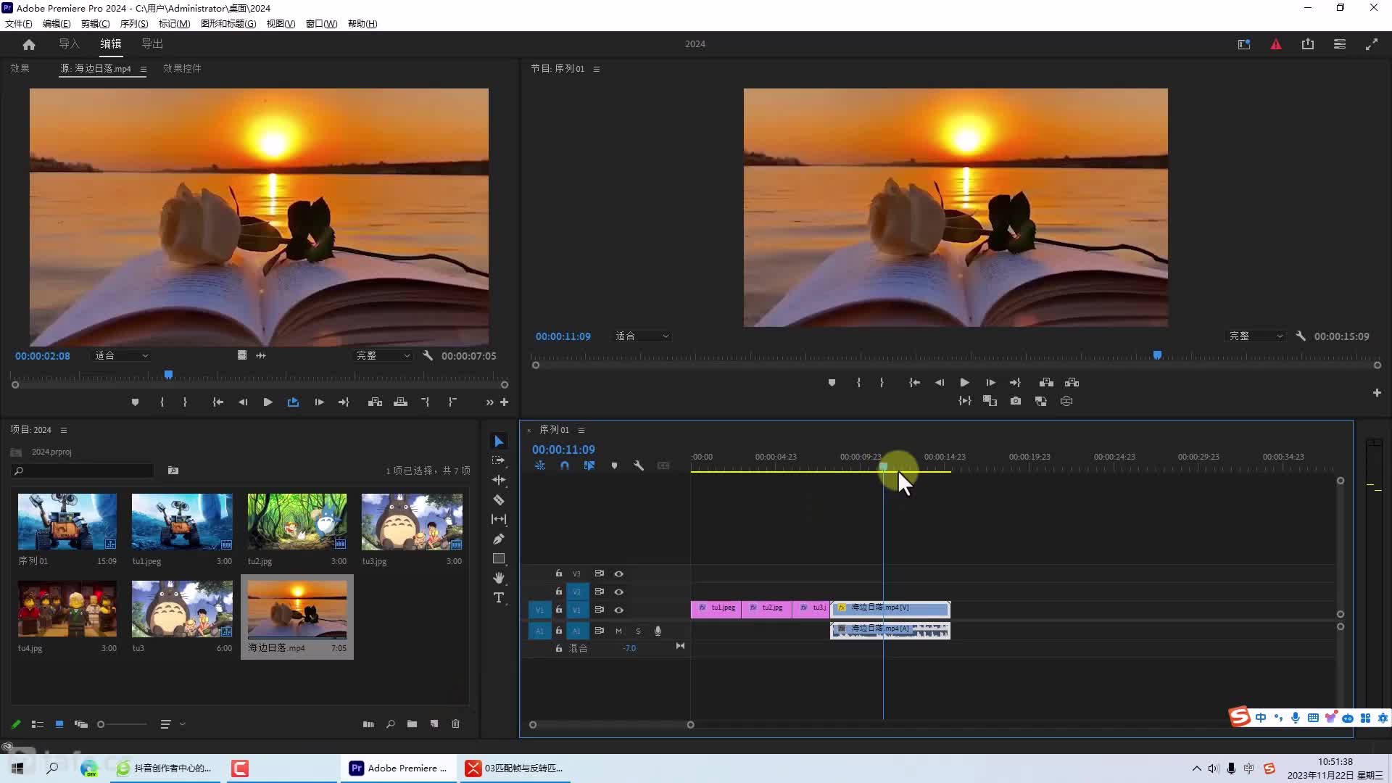Expand source monitor button overflow chevrons
Screen dimensions: 1392x783
(489, 402)
